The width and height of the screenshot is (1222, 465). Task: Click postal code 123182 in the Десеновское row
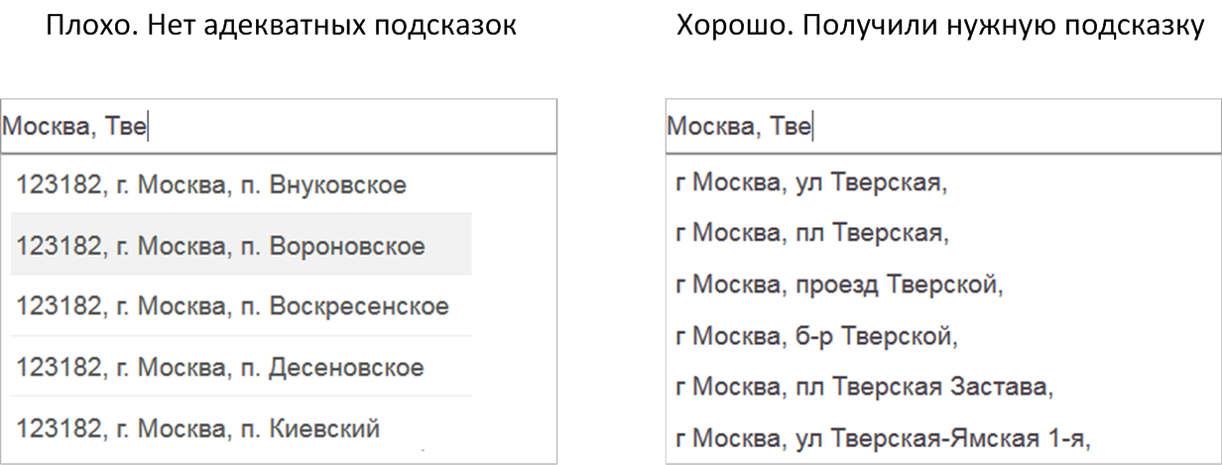click(58, 368)
